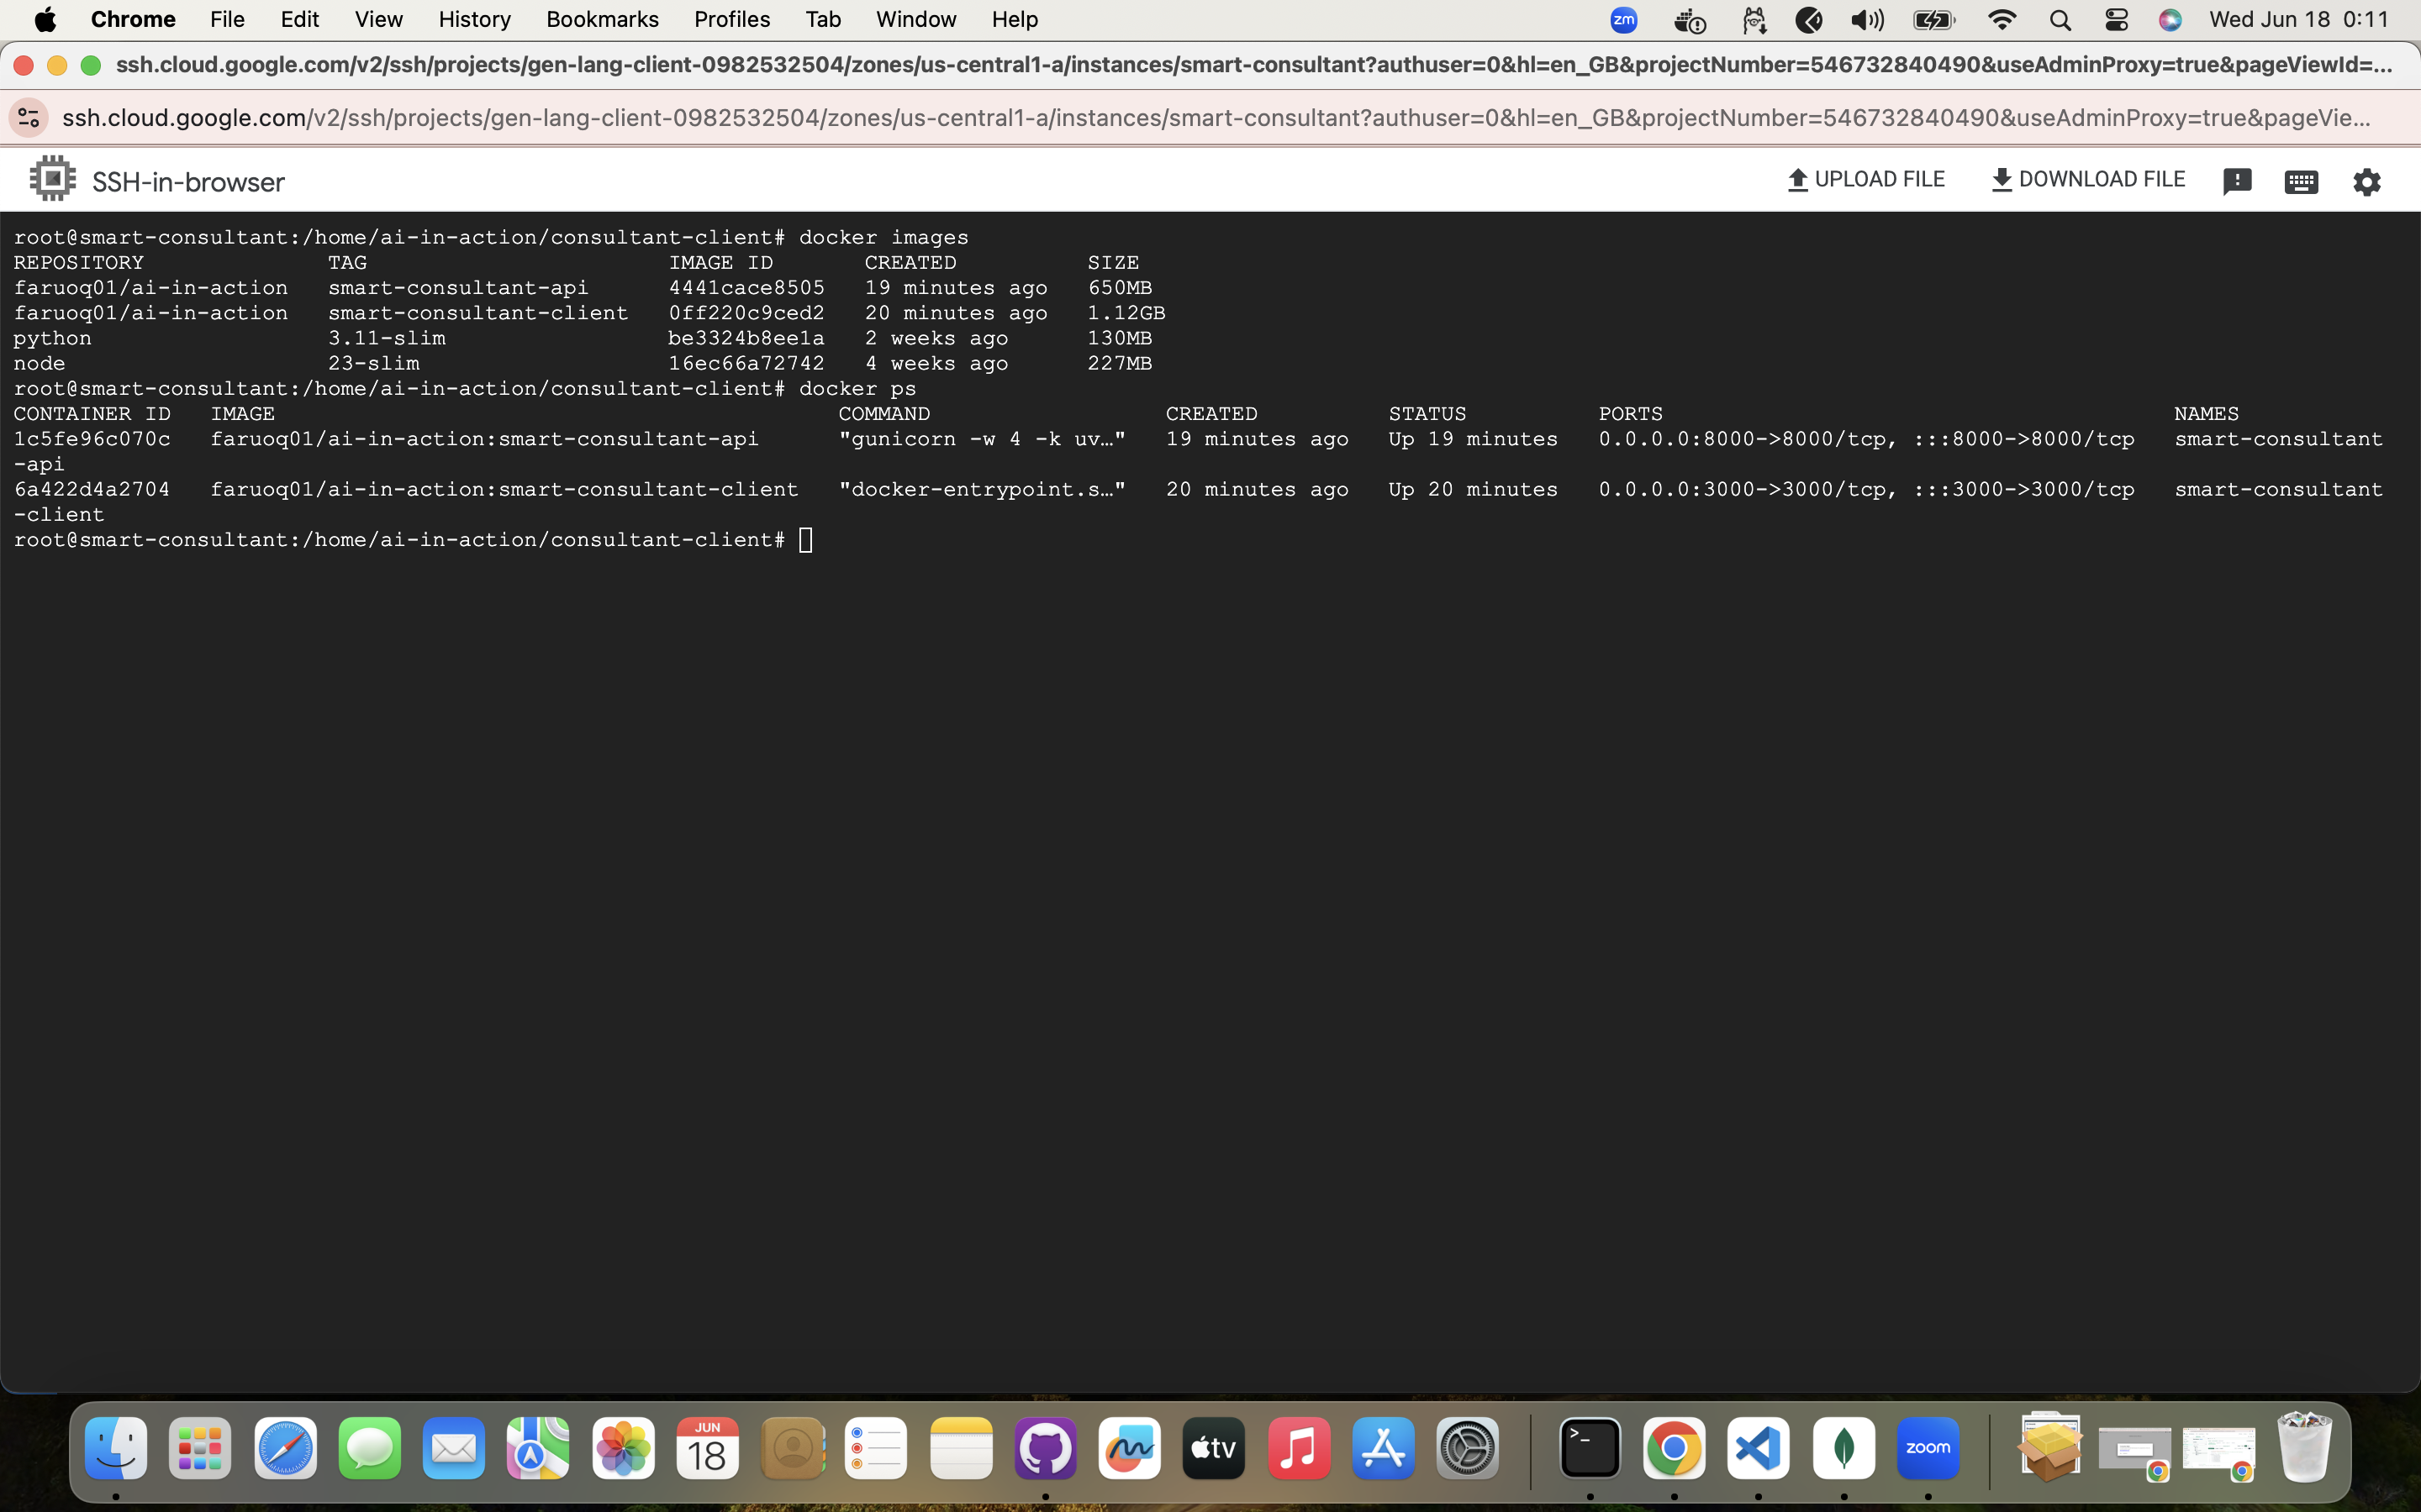
Task: Click the site information icon in address bar
Action: (x=28, y=118)
